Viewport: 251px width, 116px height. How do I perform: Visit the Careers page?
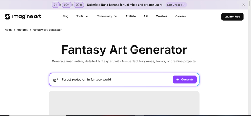181,16
